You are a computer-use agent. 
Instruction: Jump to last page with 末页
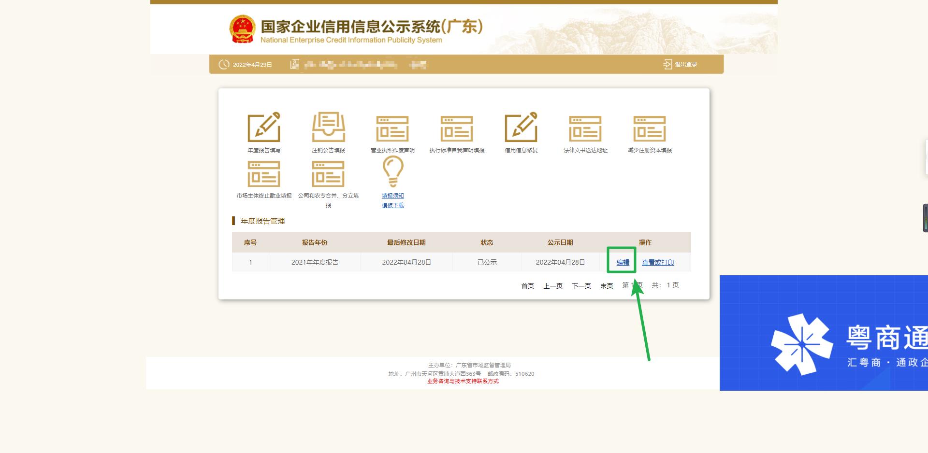point(606,285)
